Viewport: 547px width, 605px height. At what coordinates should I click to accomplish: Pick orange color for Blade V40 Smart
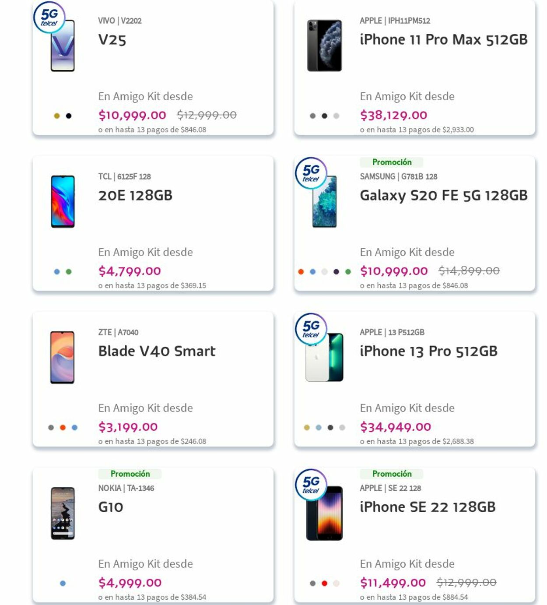63,428
